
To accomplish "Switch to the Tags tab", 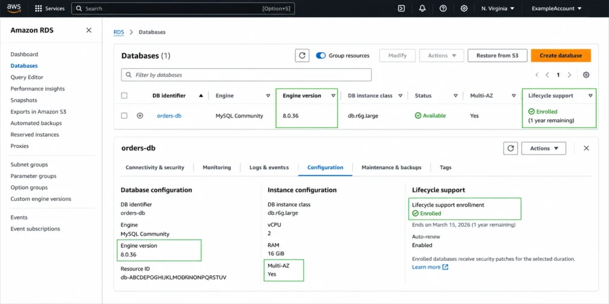I will point(445,167).
